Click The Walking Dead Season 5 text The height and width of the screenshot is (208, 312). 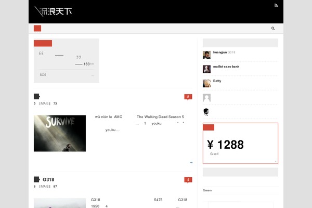[160, 117]
